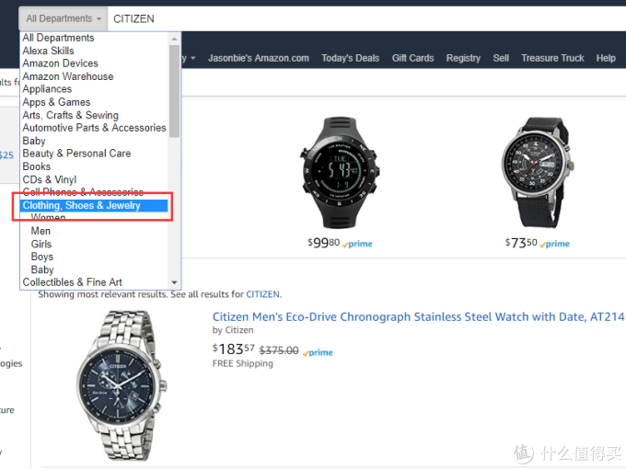This screenshot has width=626, height=469.
Task: Open the Help link
Action: coord(606,58)
